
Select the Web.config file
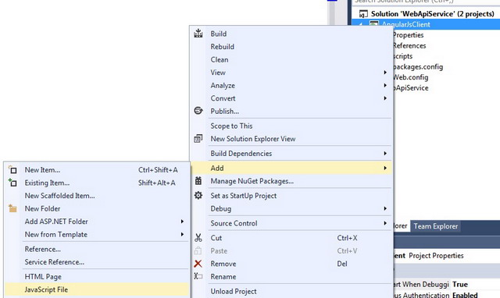[x=411, y=77]
